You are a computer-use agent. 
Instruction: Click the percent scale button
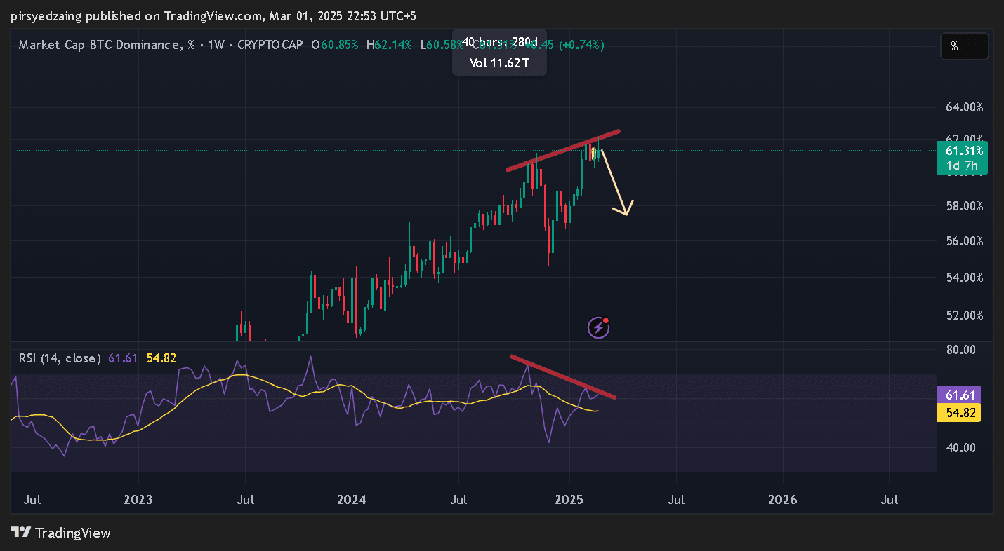click(964, 46)
